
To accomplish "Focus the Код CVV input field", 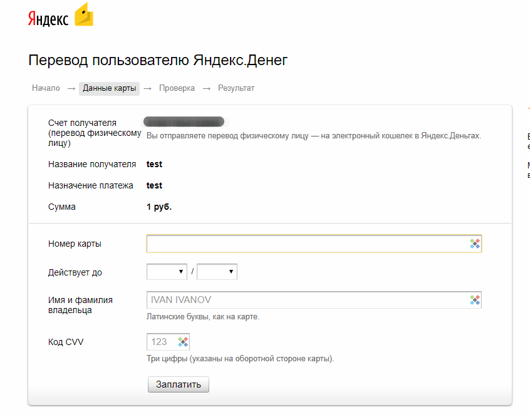I will click(x=168, y=342).
